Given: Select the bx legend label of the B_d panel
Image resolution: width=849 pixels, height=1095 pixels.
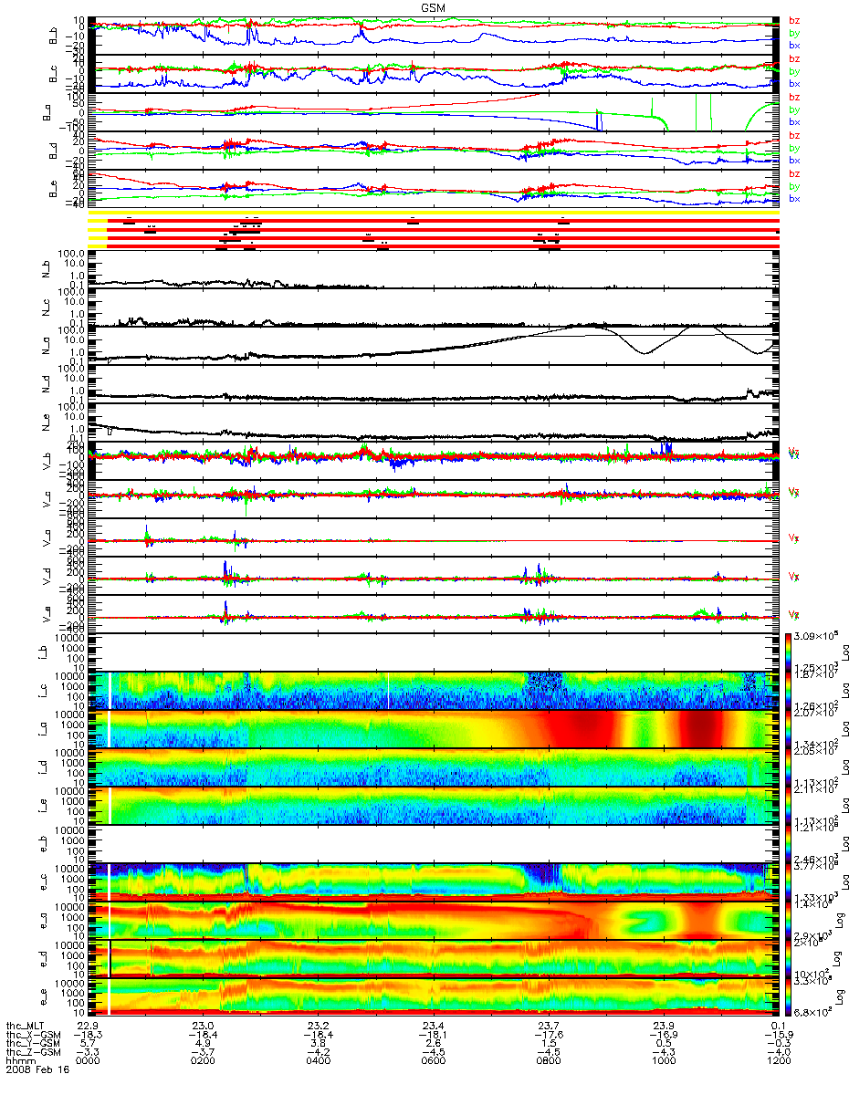Looking at the screenshot, I should [794, 160].
